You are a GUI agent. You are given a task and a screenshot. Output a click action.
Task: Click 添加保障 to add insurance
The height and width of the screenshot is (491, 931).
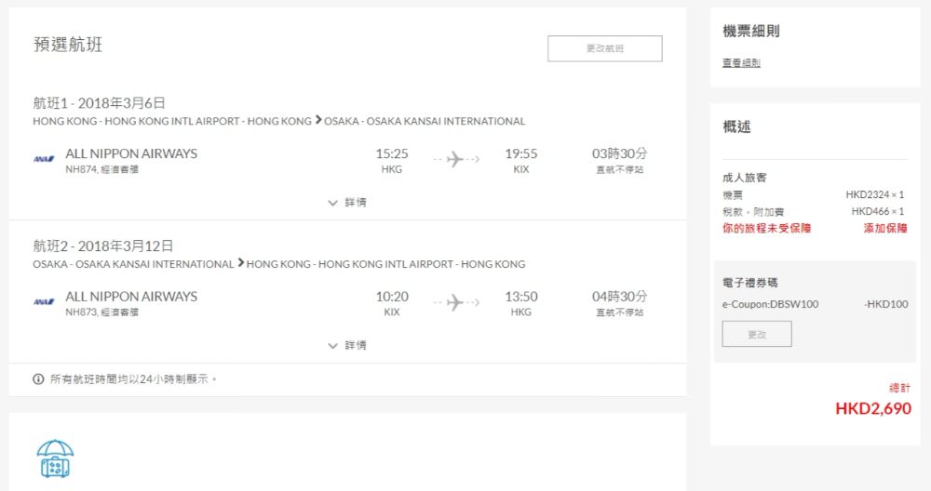884,228
